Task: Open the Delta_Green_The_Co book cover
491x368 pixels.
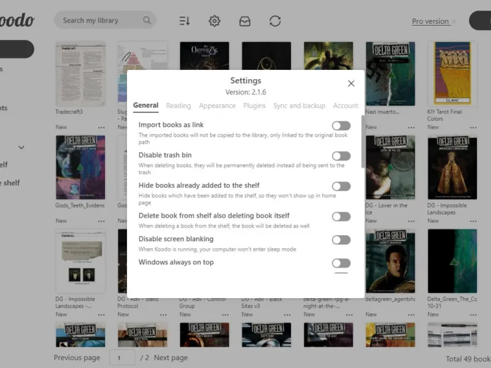Action: [452, 261]
